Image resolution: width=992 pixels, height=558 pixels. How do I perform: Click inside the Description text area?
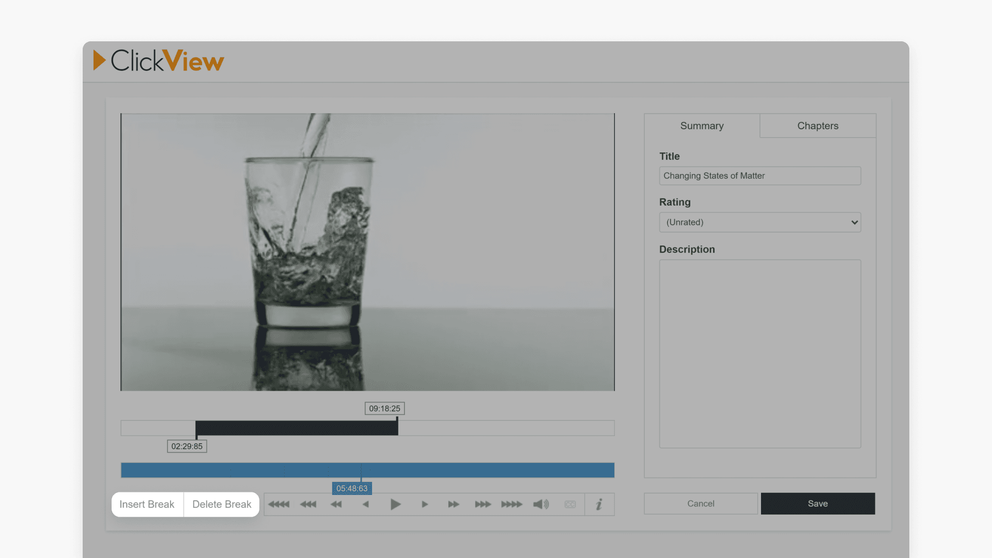(x=760, y=353)
